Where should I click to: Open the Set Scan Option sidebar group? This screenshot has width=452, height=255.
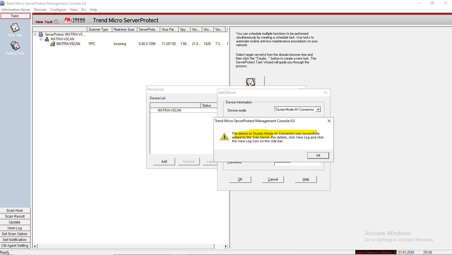point(15,234)
